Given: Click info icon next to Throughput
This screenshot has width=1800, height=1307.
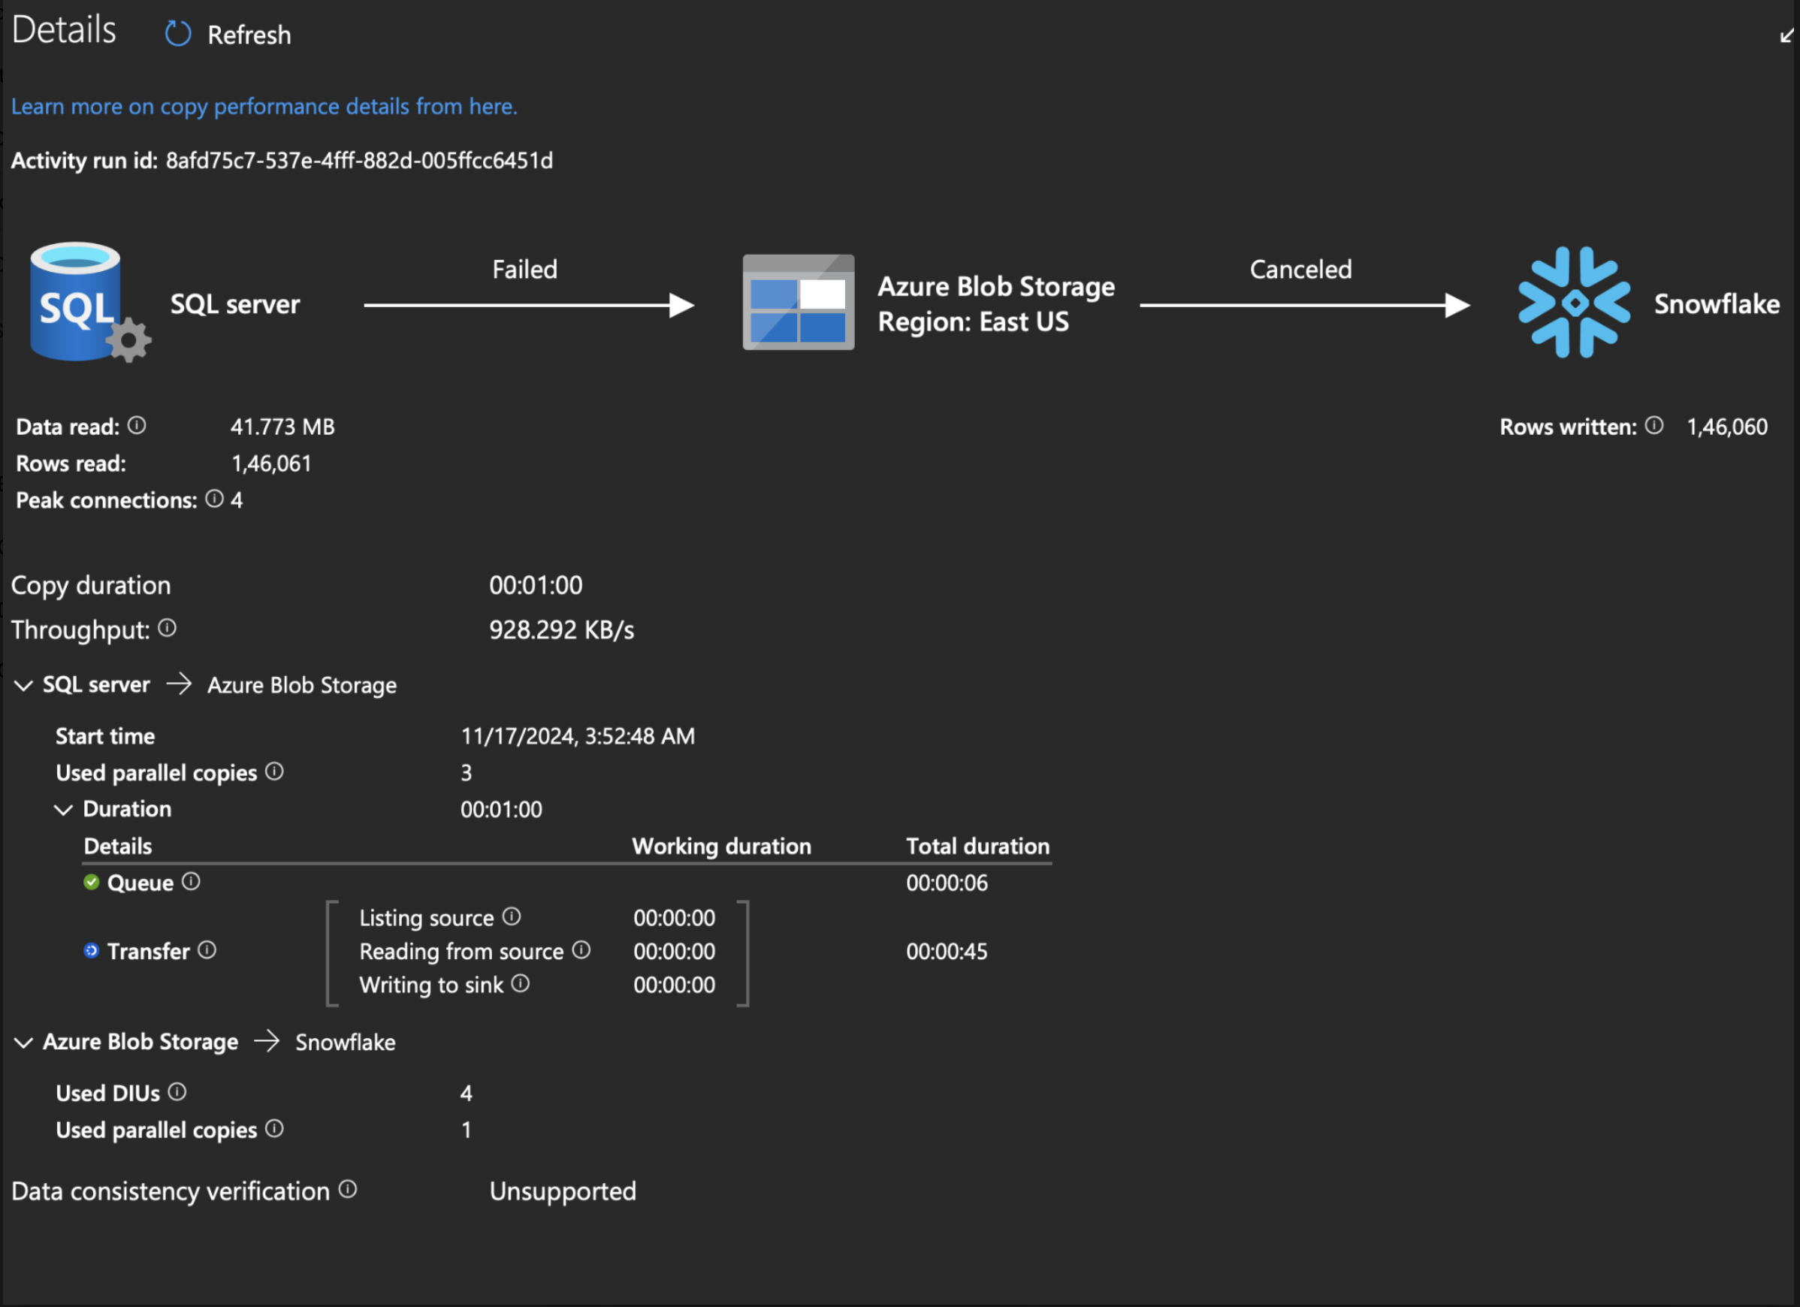Looking at the screenshot, I should coord(167,628).
